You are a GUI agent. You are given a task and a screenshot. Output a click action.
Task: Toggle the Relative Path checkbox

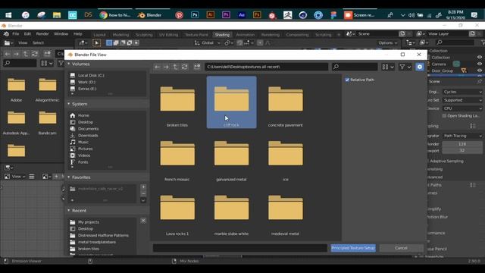point(347,80)
